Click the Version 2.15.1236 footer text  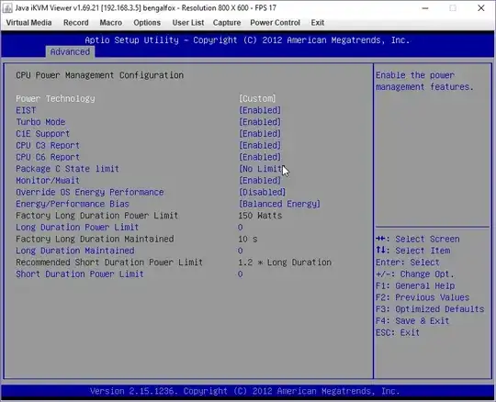tap(244, 391)
